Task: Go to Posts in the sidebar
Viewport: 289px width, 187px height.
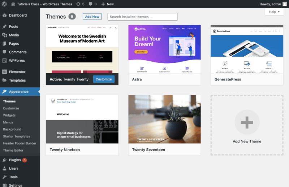Action: [x=20, y=26]
